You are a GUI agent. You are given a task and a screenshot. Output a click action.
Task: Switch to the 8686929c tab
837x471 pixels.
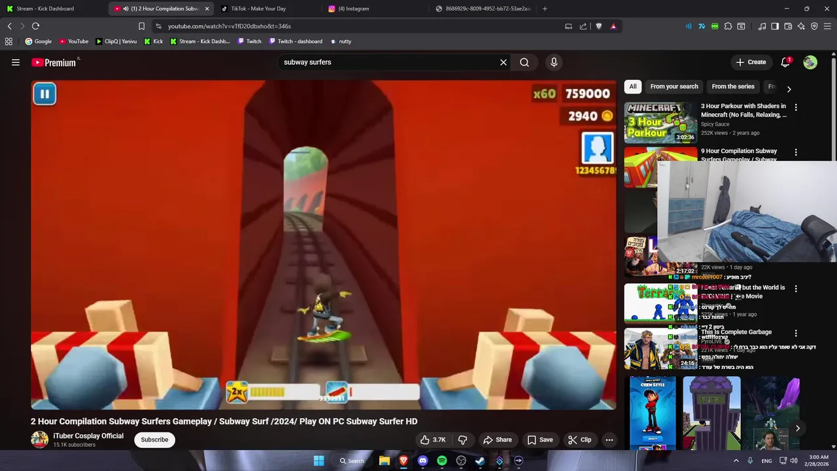tap(484, 9)
